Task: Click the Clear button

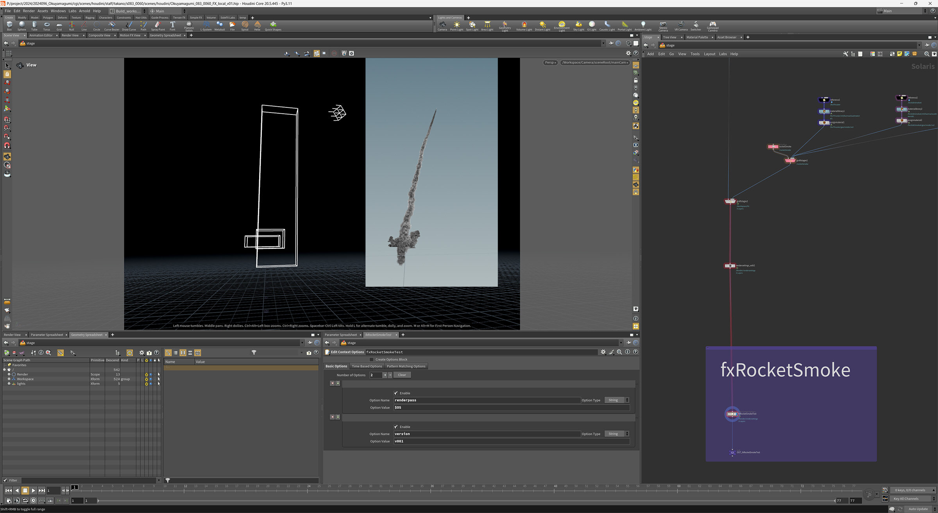Action: tap(402, 375)
